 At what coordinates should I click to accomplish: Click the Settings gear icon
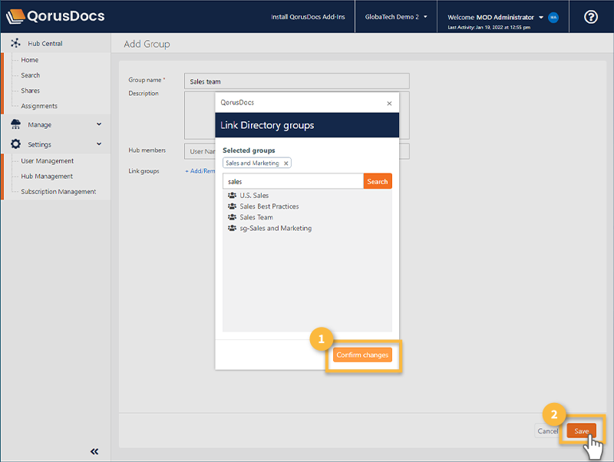tap(15, 144)
